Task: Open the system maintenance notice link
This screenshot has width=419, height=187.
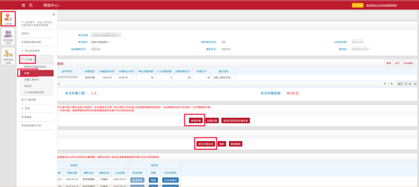Action: [x=381, y=5]
